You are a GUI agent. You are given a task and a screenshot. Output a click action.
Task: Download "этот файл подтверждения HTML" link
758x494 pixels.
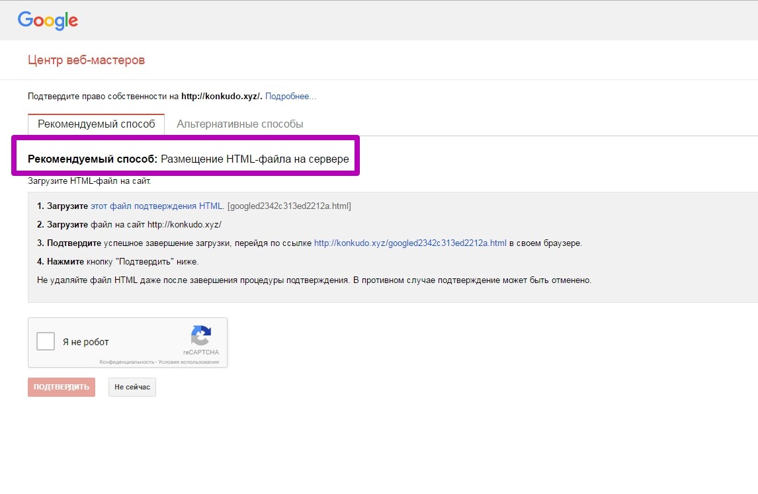point(157,206)
